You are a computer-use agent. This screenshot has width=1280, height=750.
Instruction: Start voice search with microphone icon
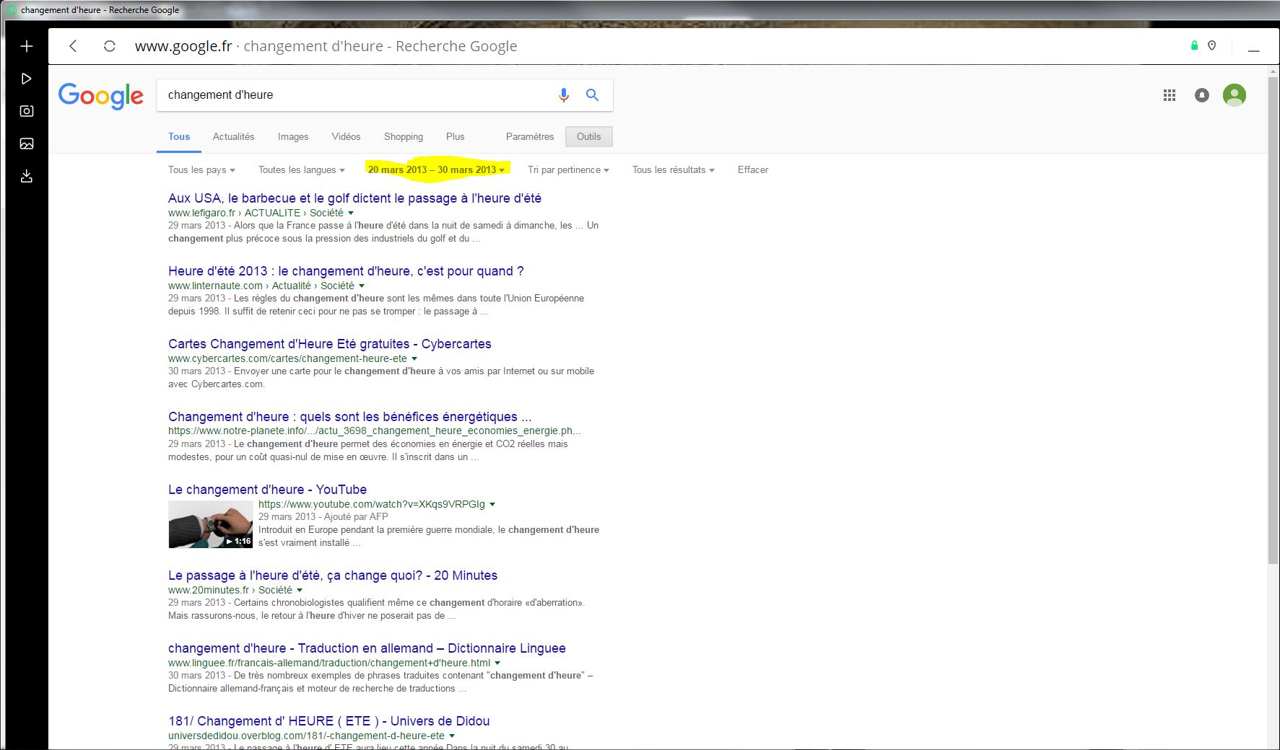coord(563,95)
